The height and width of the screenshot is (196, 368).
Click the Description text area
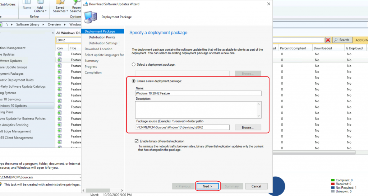198,110
